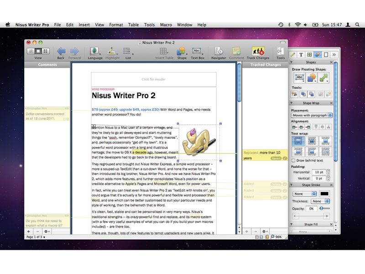Select the T text palette tab
This screenshot has width=365, height=274.
click(301, 54)
